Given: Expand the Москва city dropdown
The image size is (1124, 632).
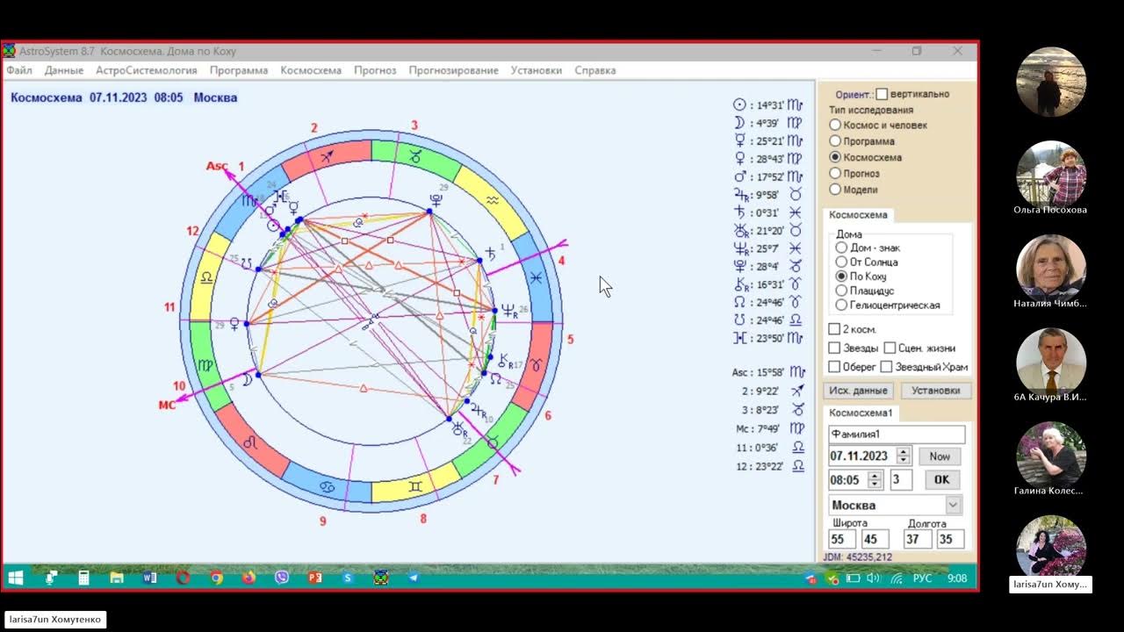Looking at the screenshot, I should point(953,505).
